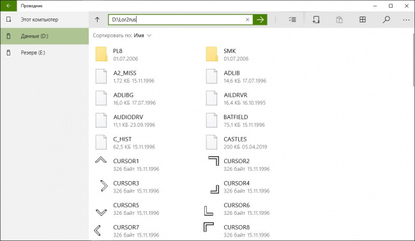Screen dimensions: 415x241
Task: Click the grayed-out paste icon
Action: (x=339, y=20)
